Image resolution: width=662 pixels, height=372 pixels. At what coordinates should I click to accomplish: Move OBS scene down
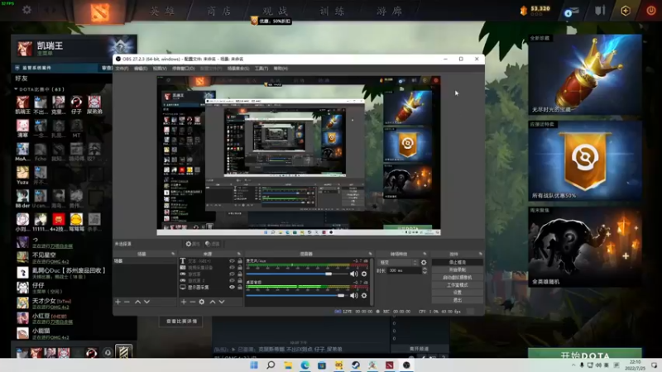point(146,302)
